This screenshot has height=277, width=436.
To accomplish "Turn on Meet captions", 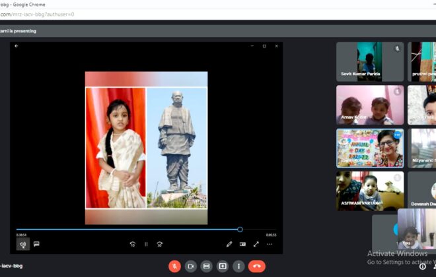I will click(x=207, y=266).
